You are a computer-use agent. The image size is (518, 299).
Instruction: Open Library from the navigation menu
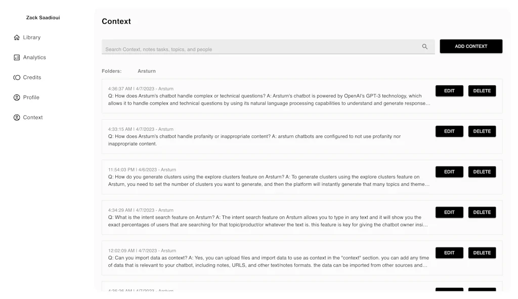coord(31,37)
